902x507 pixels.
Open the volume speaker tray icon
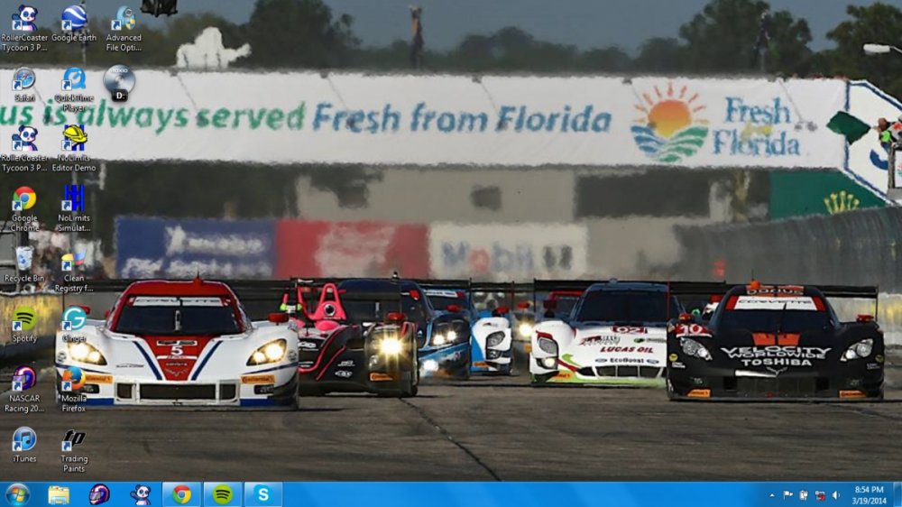pyautogui.click(x=836, y=495)
